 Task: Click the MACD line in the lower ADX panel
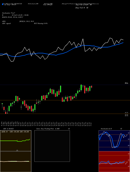tap(15, 161)
